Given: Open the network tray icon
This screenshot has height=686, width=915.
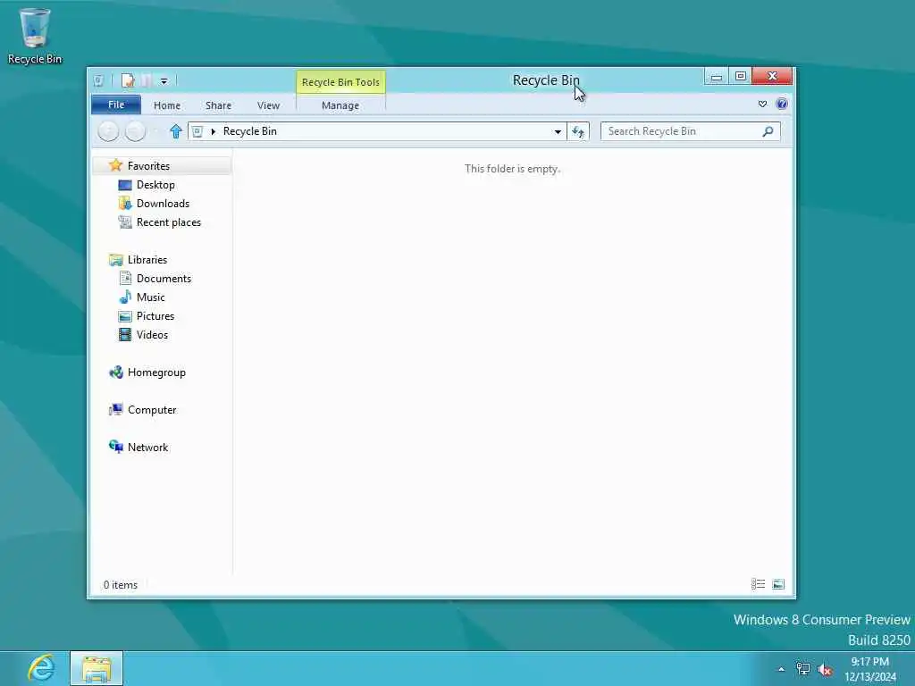Looking at the screenshot, I should click(x=803, y=670).
